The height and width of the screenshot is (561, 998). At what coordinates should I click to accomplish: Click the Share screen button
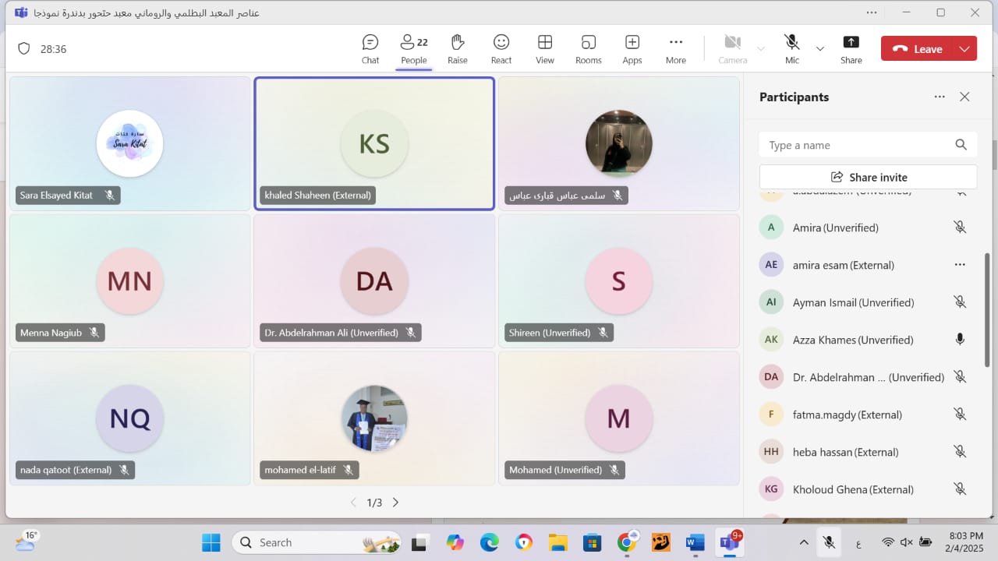point(851,49)
